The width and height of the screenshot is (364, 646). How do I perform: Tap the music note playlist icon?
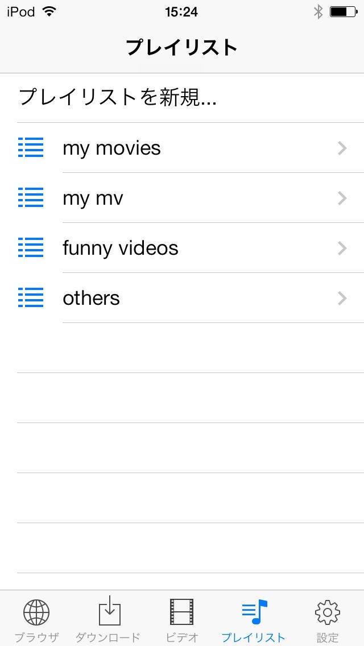[254, 612]
